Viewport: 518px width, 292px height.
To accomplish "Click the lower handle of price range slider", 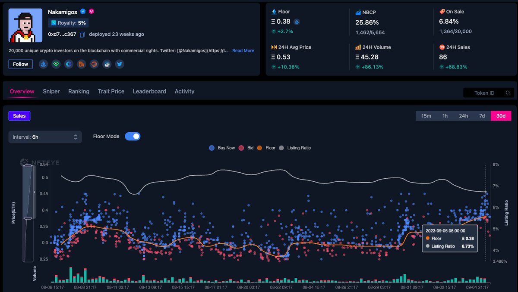I will coord(28,218).
